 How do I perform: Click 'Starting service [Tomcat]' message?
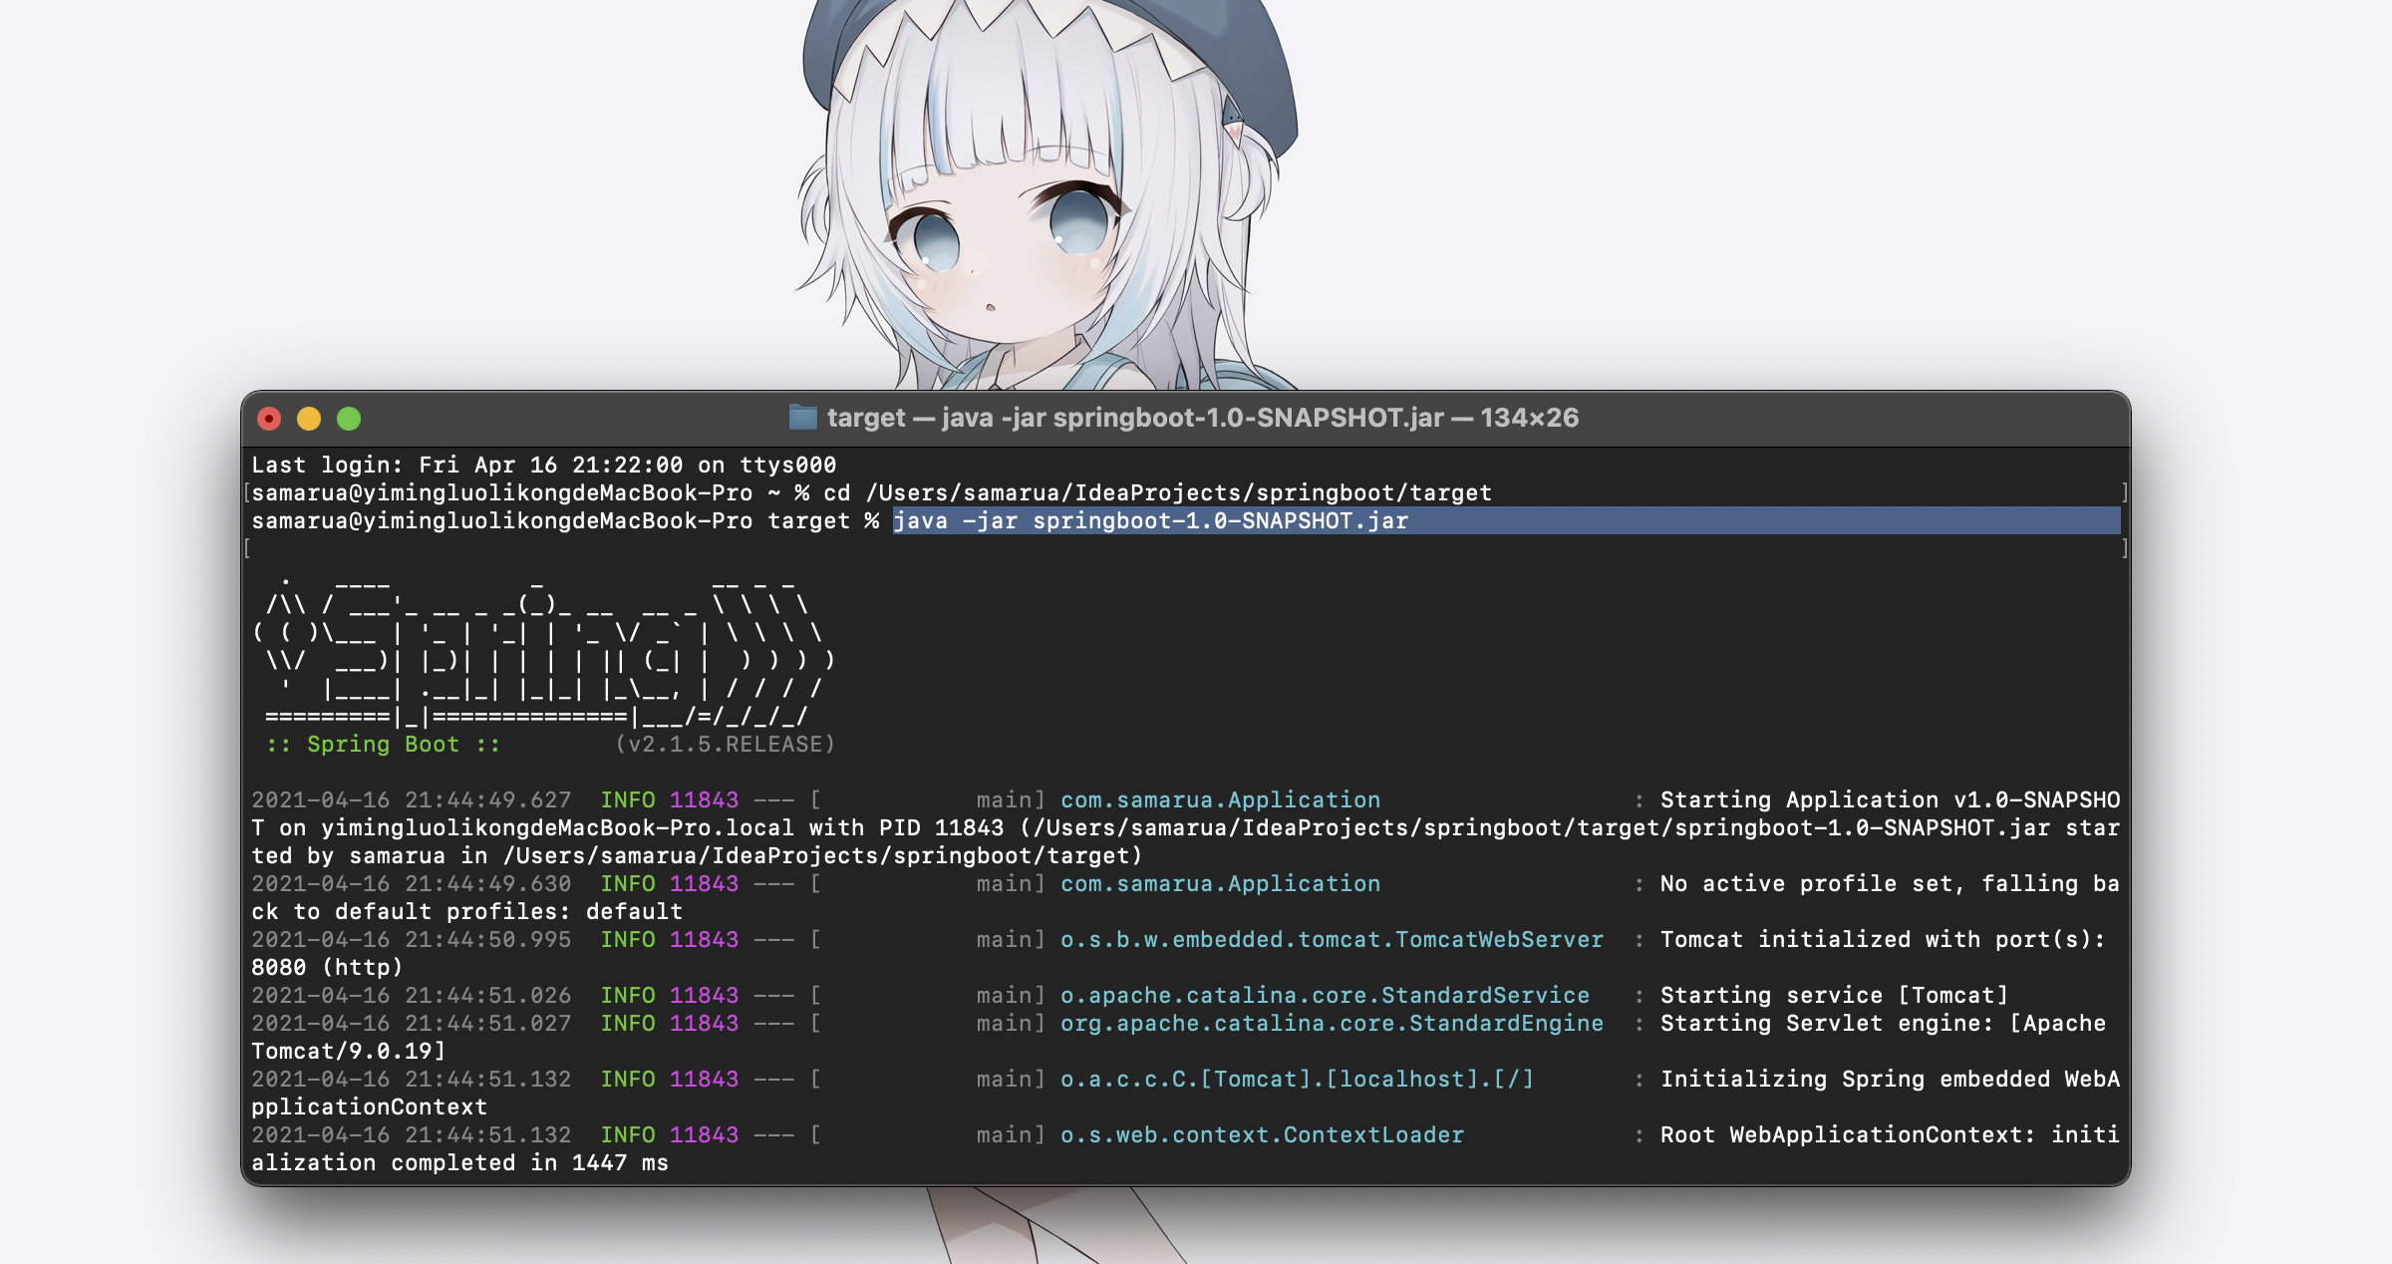[x=1834, y=995]
